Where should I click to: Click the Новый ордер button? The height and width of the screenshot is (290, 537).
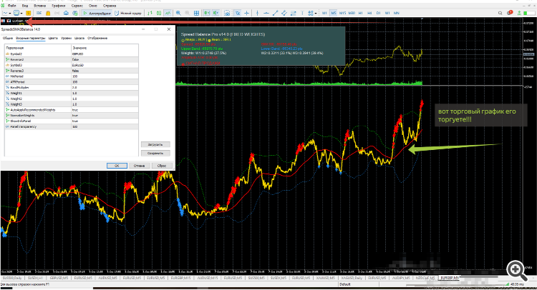click(127, 13)
